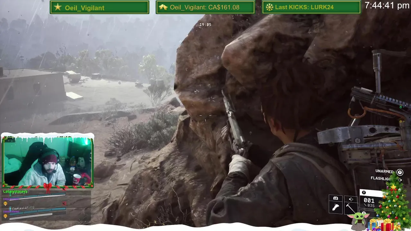Click the muted microphone icon in squad panel
Screen dimensions: 411x231
(x=64, y=203)
